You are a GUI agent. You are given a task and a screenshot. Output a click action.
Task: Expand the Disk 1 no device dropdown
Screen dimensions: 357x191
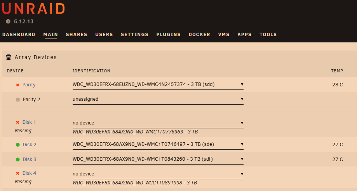158,123
